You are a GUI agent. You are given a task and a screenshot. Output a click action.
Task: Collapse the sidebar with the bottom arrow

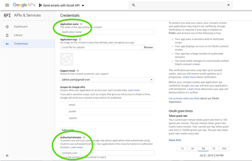pos(7,156)
